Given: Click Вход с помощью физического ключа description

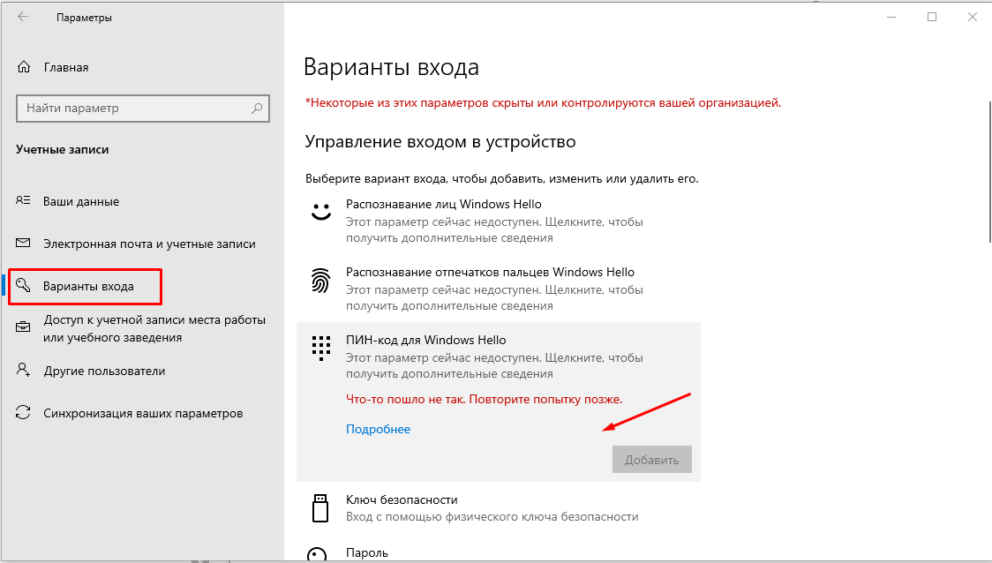Looking at the screenshot, I should [492, 517].
